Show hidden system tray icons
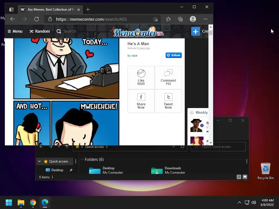279x209 pixels. (x=239, y=202)
